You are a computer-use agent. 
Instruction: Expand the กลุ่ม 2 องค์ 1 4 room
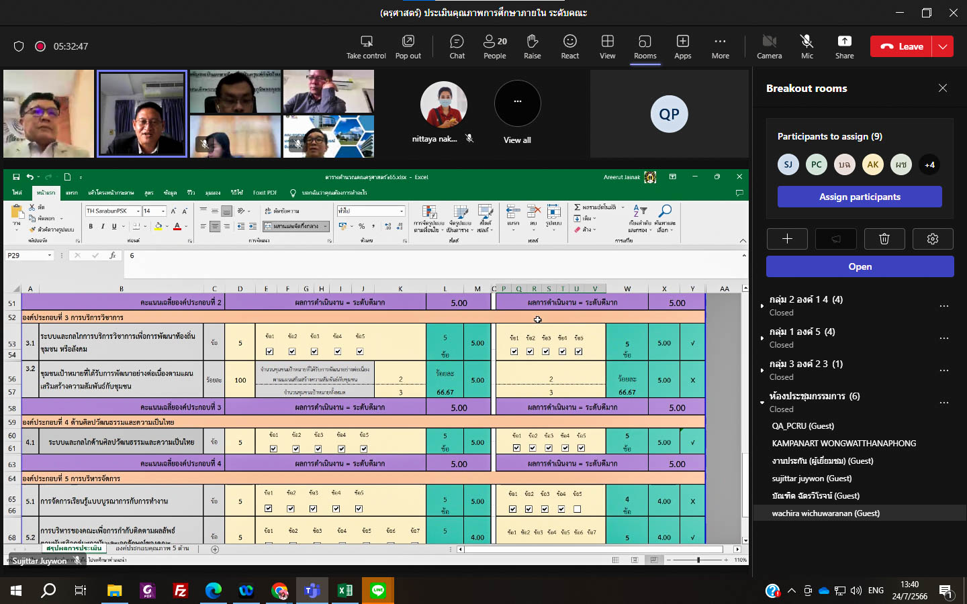pos(762,305)
